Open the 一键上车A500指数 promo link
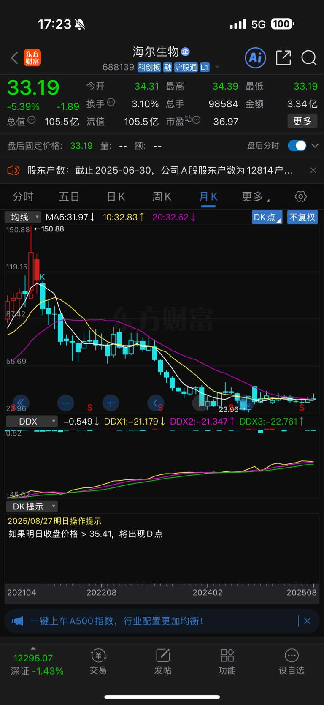 (x=117, y=621)
